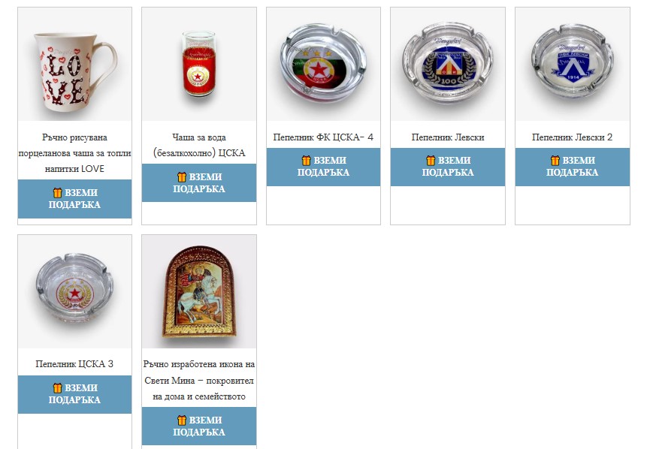650x449 pixels.
Task: Open the Пепелник ЦСКА 3 title link
Action: 74,364
